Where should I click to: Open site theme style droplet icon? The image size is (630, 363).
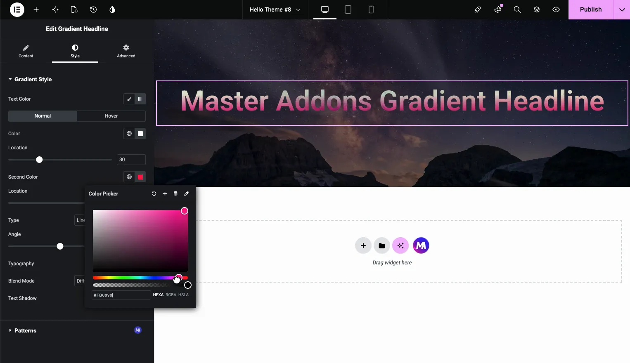tap(112, 9)
